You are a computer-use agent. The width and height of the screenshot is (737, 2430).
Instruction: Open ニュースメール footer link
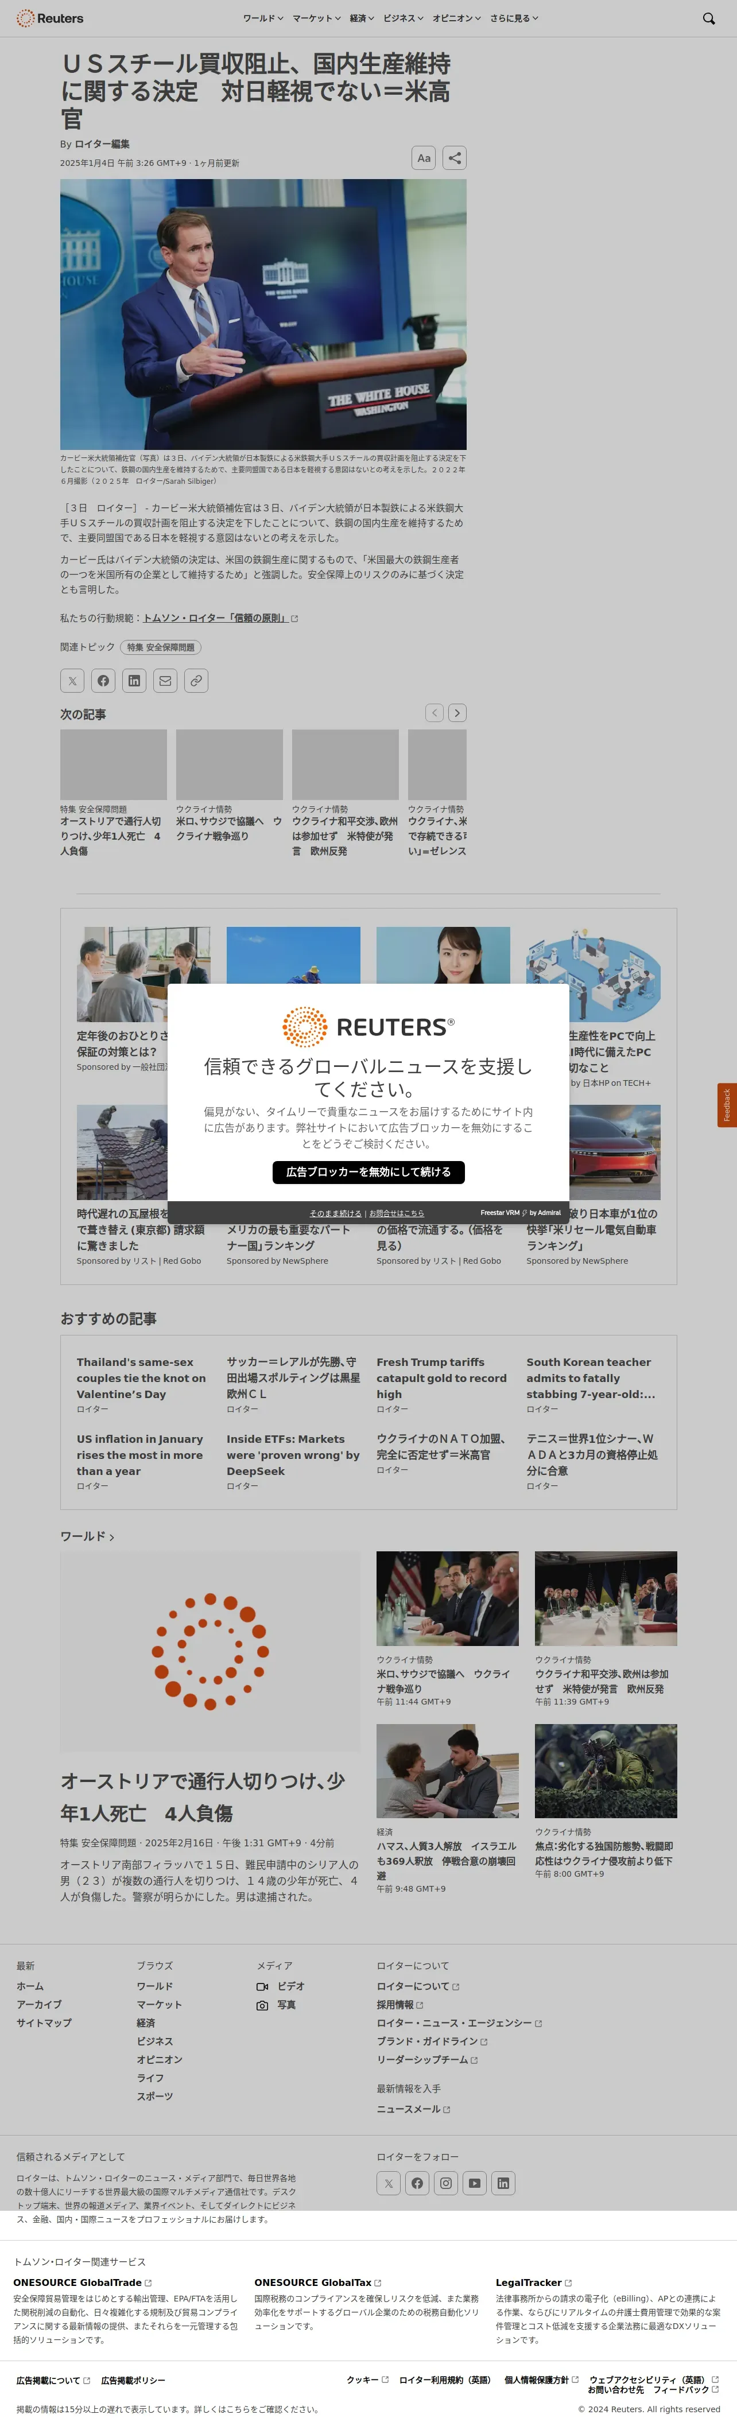[413, 2109]
